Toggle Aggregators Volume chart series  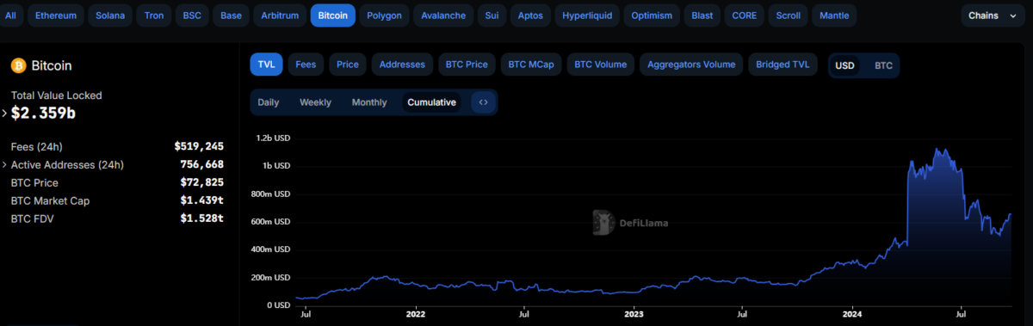coord(691,65)
